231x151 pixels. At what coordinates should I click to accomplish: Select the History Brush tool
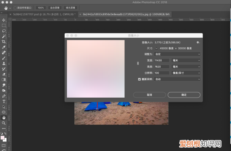4,69
